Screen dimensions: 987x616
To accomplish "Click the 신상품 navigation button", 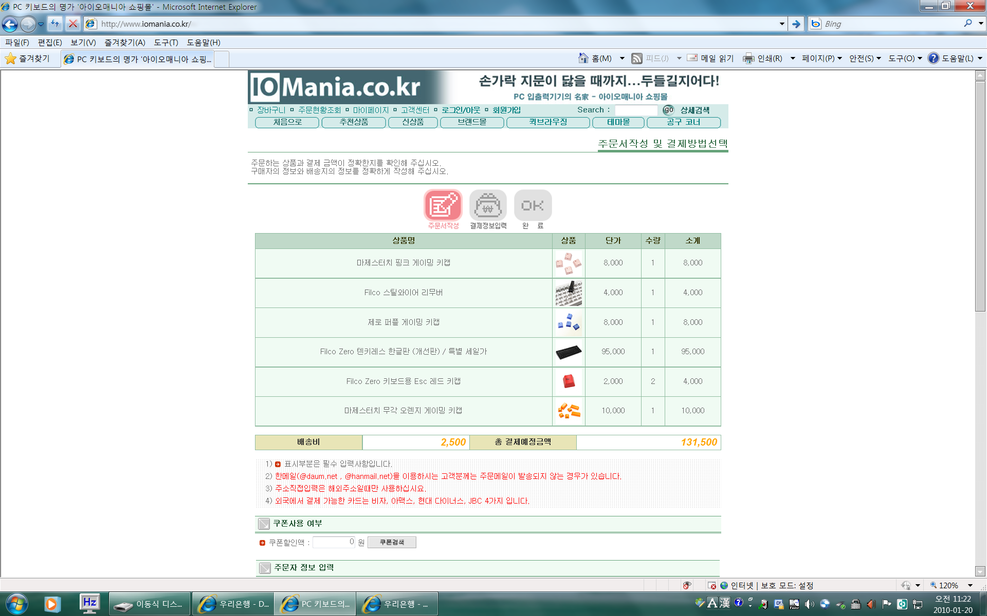I will (413, 122).
